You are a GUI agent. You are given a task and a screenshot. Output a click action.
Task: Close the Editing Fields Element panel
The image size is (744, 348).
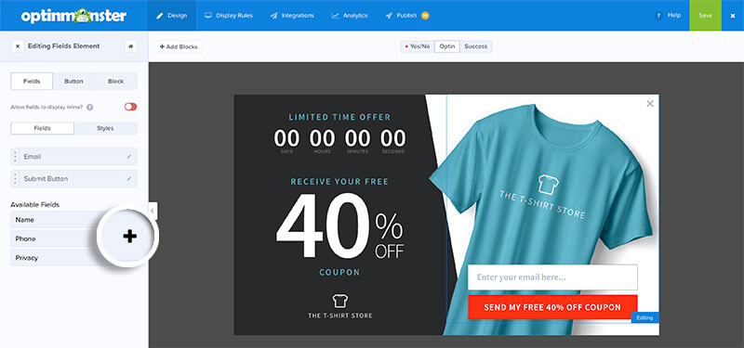pyautogui.click(x=18, y=46)
